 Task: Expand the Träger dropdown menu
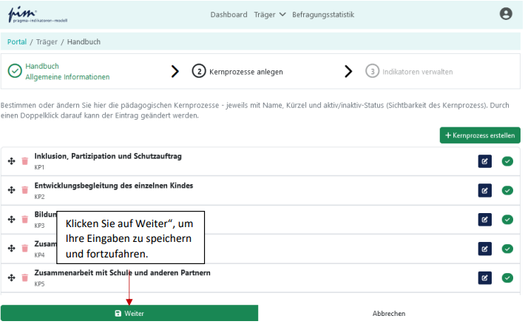(x=270, y=14)
